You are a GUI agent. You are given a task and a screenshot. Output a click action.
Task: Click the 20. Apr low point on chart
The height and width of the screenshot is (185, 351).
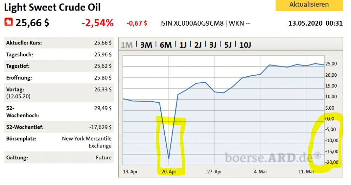pyautogui.click(x=169, y=158)
